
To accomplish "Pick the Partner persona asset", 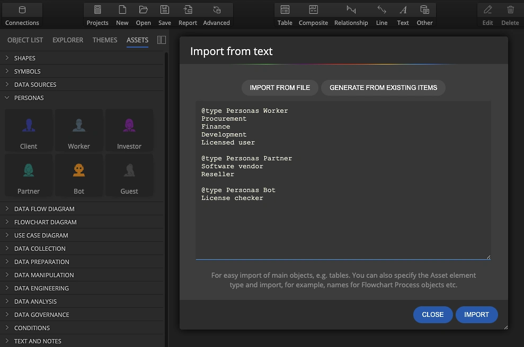I will click(29, 176).
